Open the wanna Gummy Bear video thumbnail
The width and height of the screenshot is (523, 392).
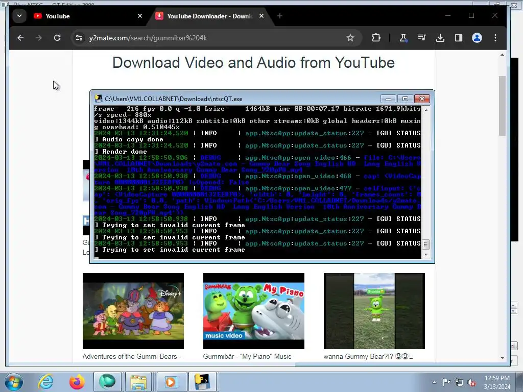[x=374, y=311]
